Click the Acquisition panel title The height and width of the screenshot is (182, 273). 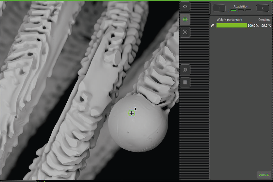[241, 6]
